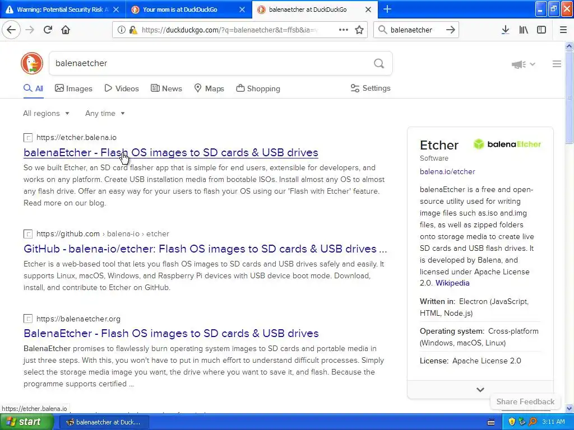
Task: Click the https://balenaetcher.org URL text
Action: coord(78,319)
